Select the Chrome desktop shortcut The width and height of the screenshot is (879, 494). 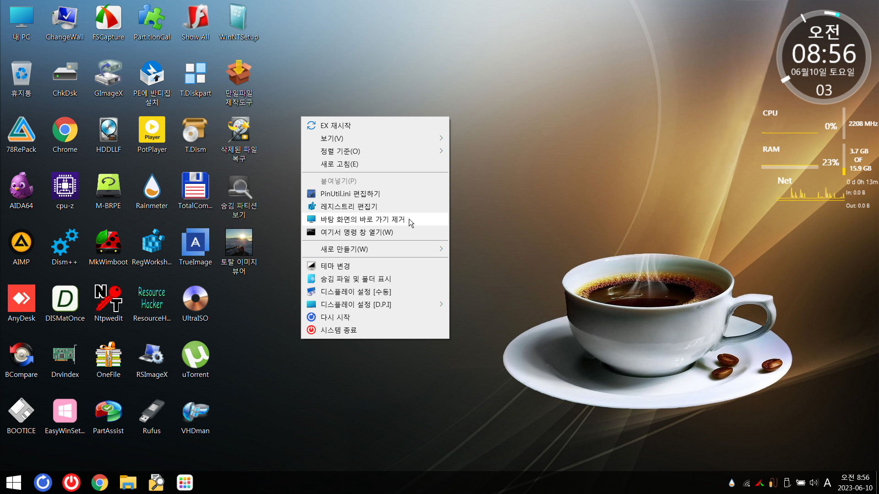point(65,135)
